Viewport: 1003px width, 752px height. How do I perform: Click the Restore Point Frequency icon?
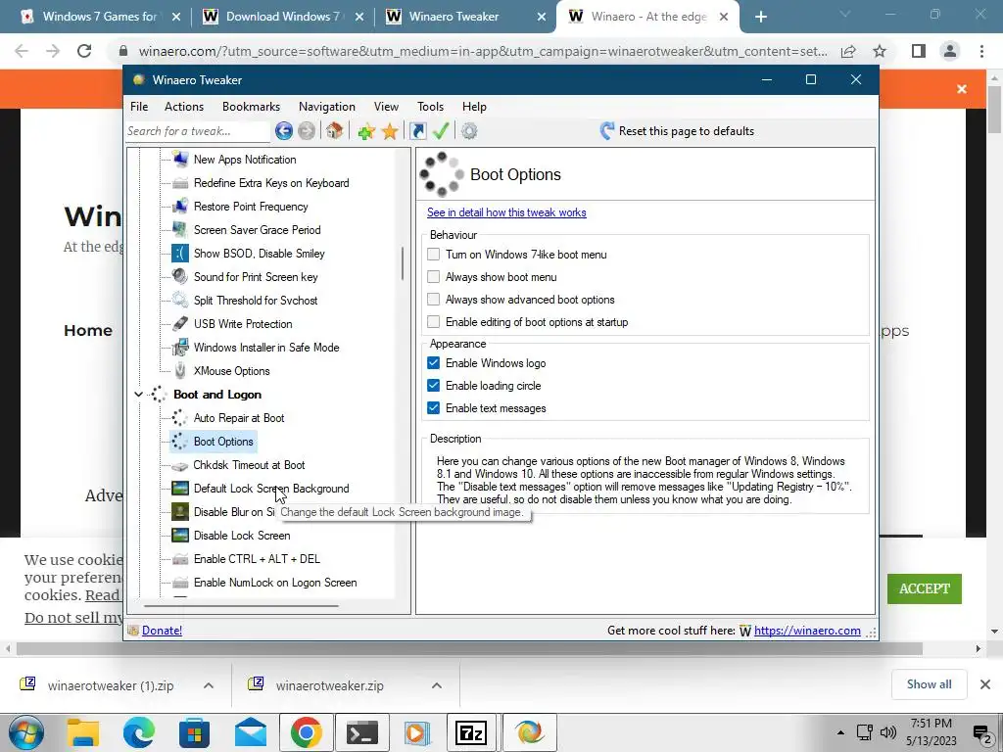(x=180, y=207)
